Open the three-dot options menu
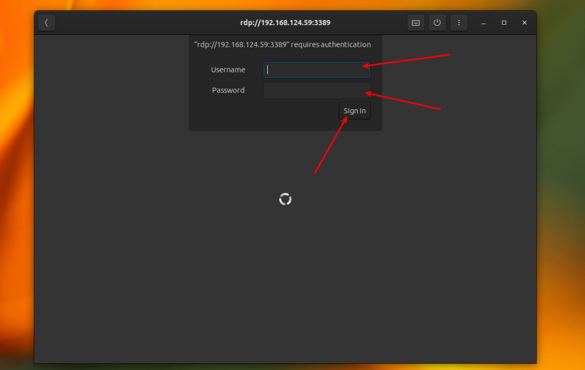585x370 pixels. coord(459,23)
